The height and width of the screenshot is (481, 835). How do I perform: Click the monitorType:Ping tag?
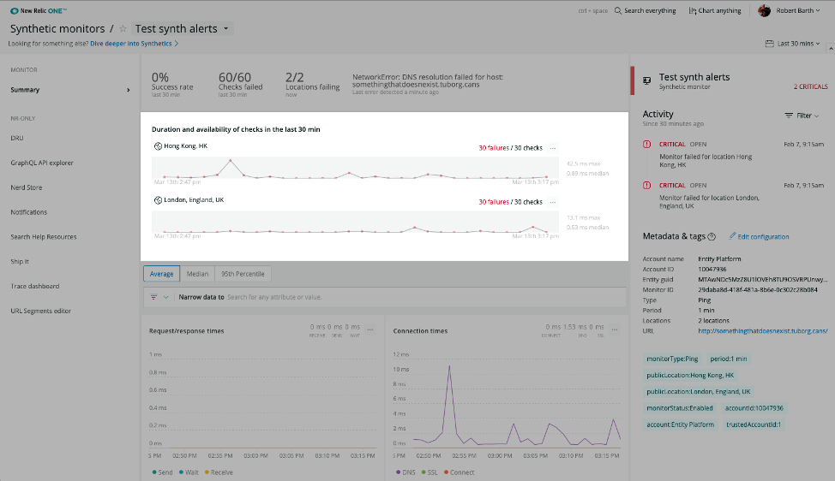[x=672, y=359]
